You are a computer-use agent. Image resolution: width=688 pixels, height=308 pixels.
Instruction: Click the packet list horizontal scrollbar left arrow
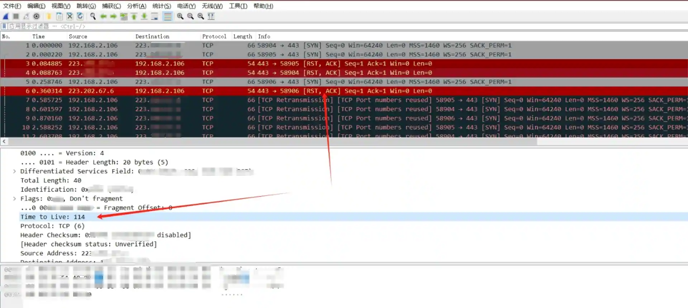pos(4,141)
